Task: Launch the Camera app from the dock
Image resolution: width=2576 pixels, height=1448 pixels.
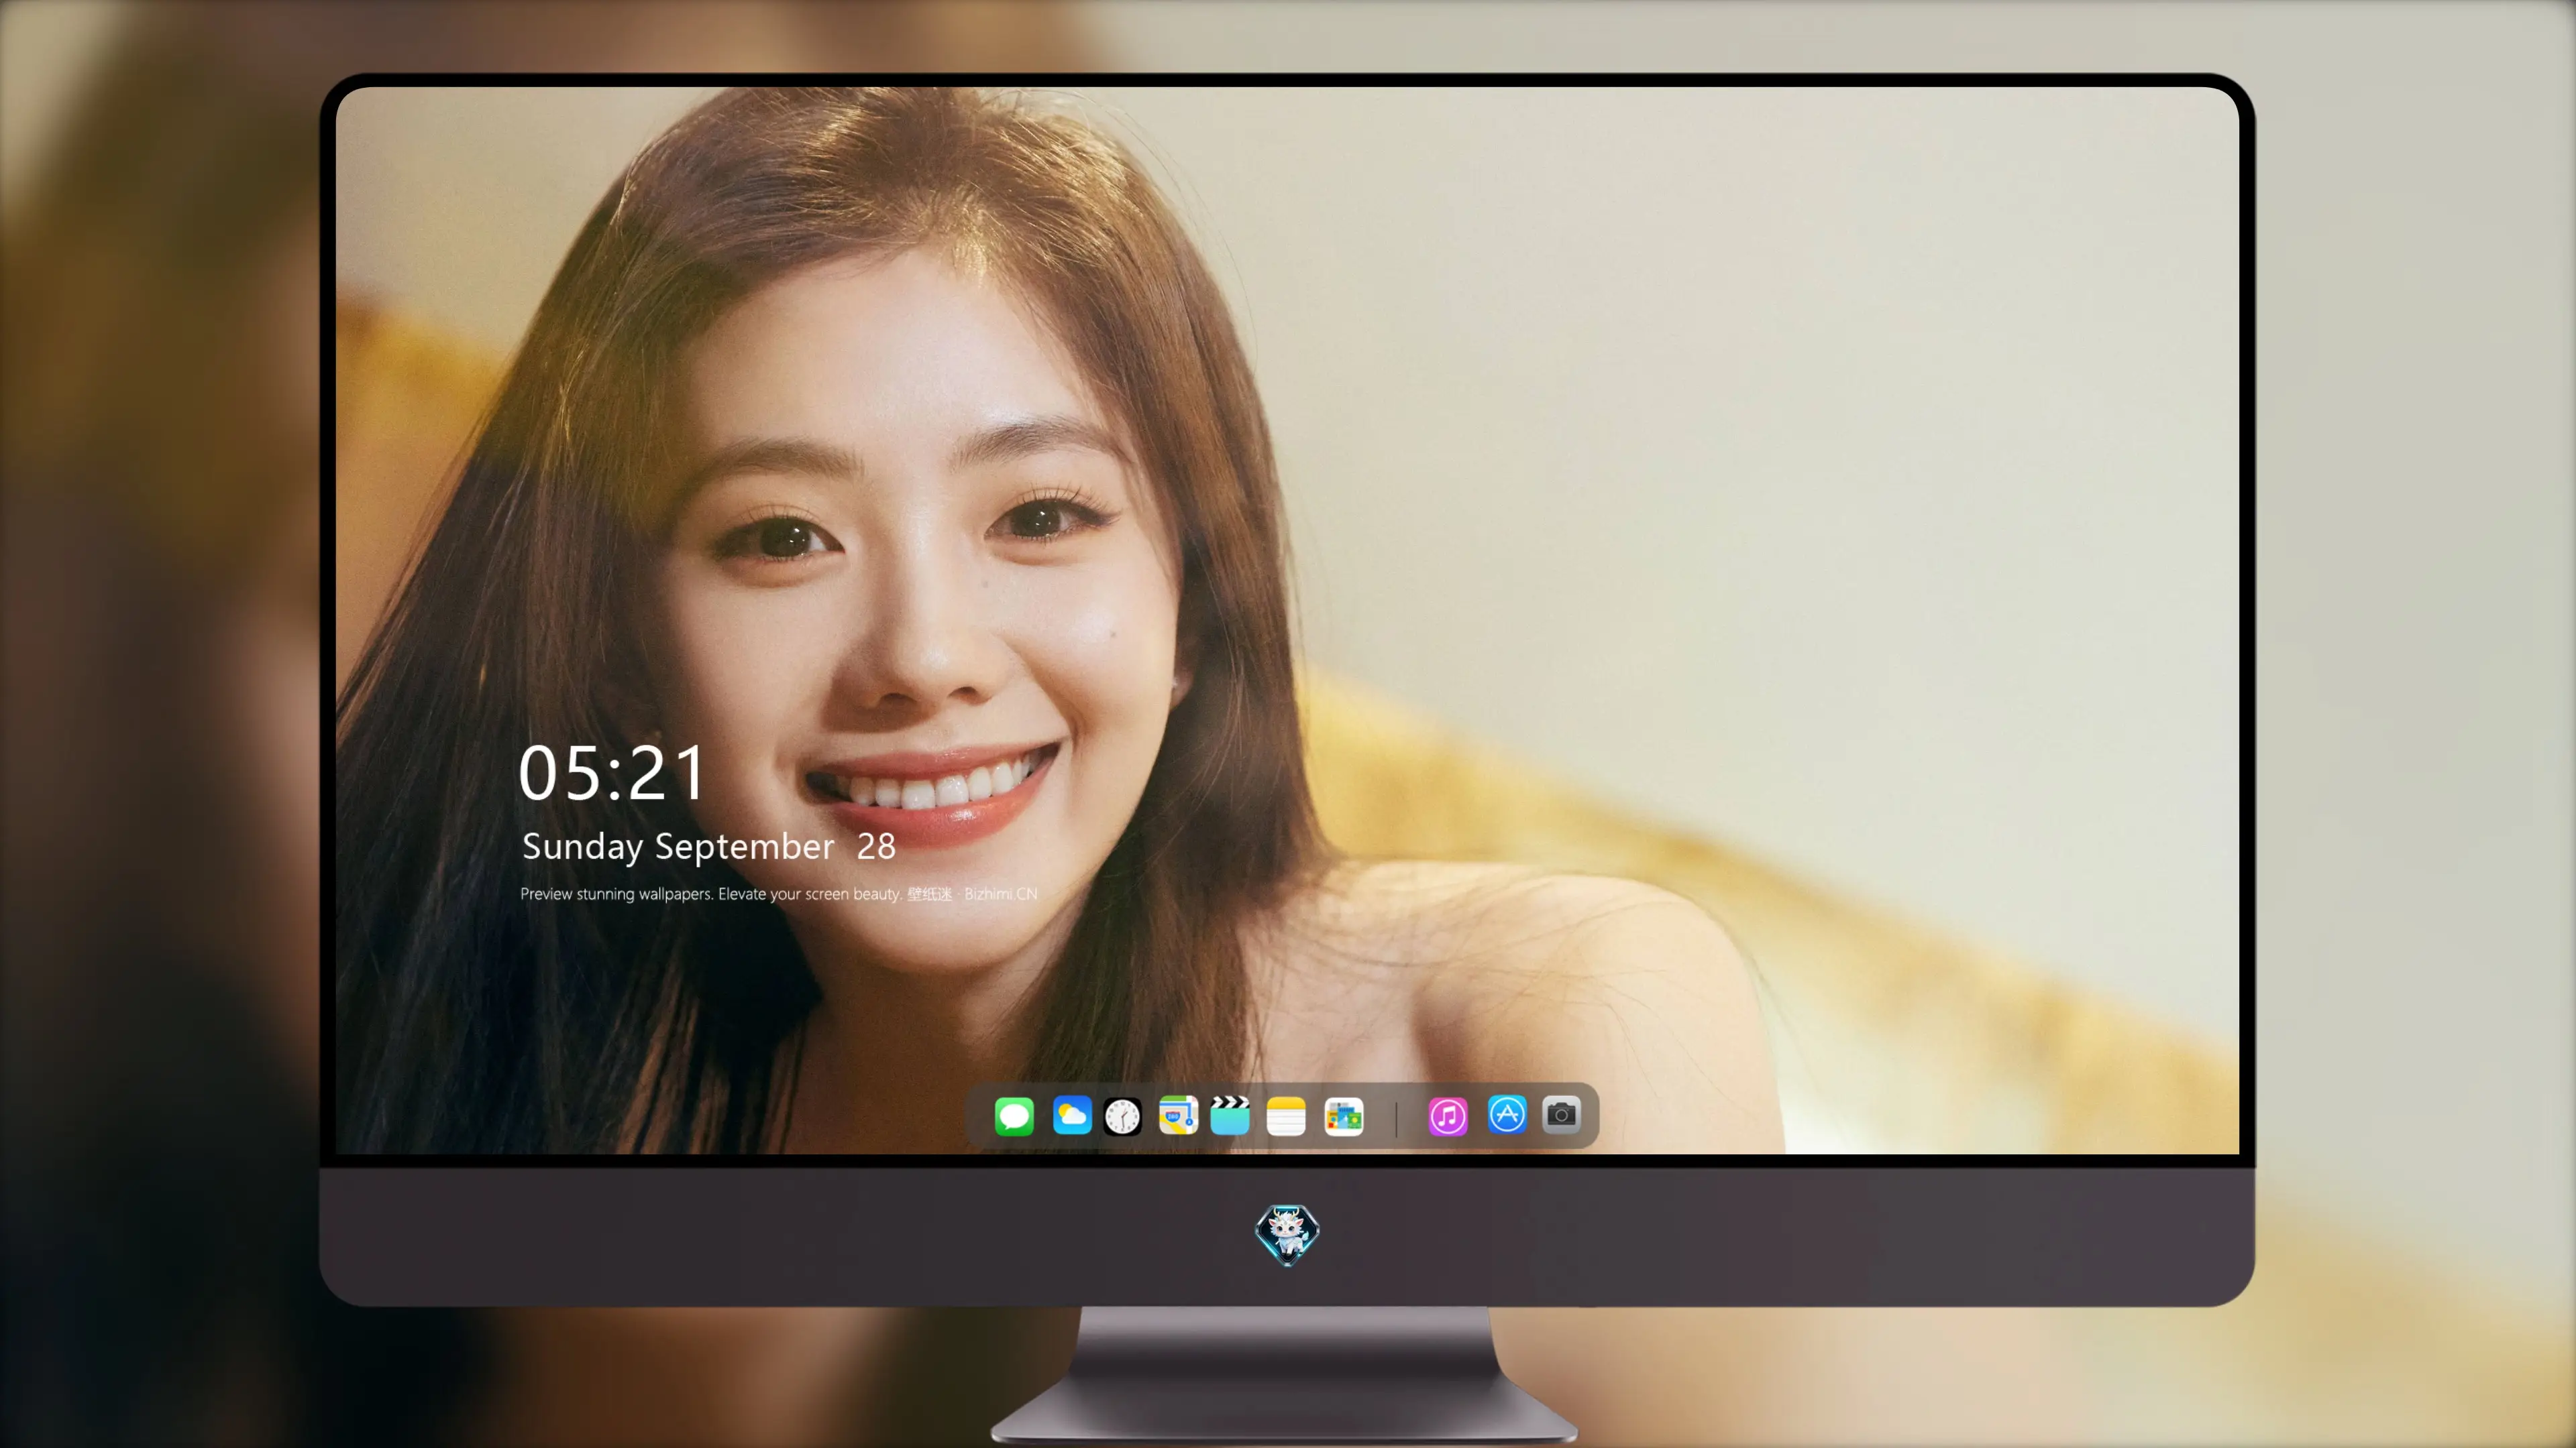Action: tap(1561, 1114)
